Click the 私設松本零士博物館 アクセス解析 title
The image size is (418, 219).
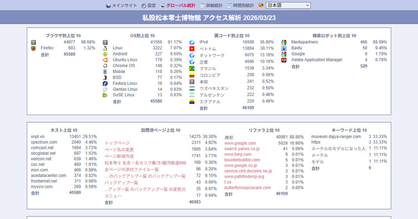209,18
